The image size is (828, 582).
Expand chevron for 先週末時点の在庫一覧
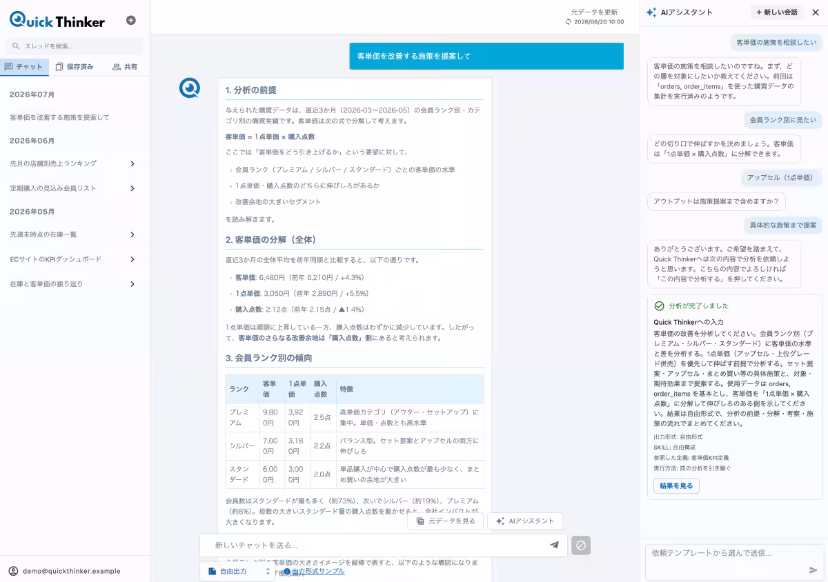[x=132, y=234]
